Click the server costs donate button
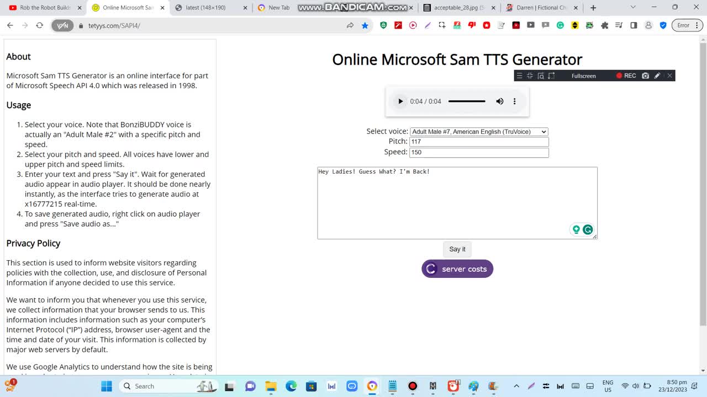 (x=457, y=269)
